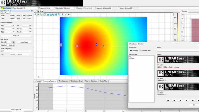The width and height of the screenshot is (199, 112).
Task: Select the grey square object at map edge
Action: click(x=61, y=45)
